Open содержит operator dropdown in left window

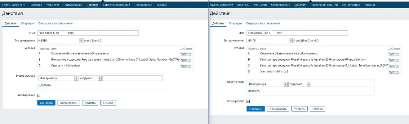tap(91, 78)
